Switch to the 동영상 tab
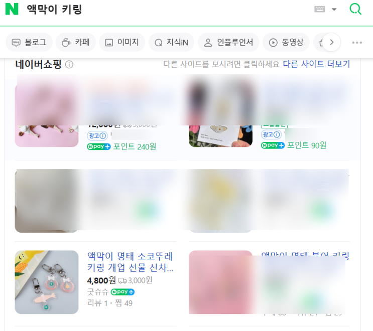 coord(286,42)
